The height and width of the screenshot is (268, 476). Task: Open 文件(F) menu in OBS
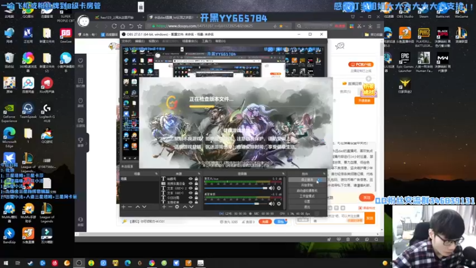point(126,41)
